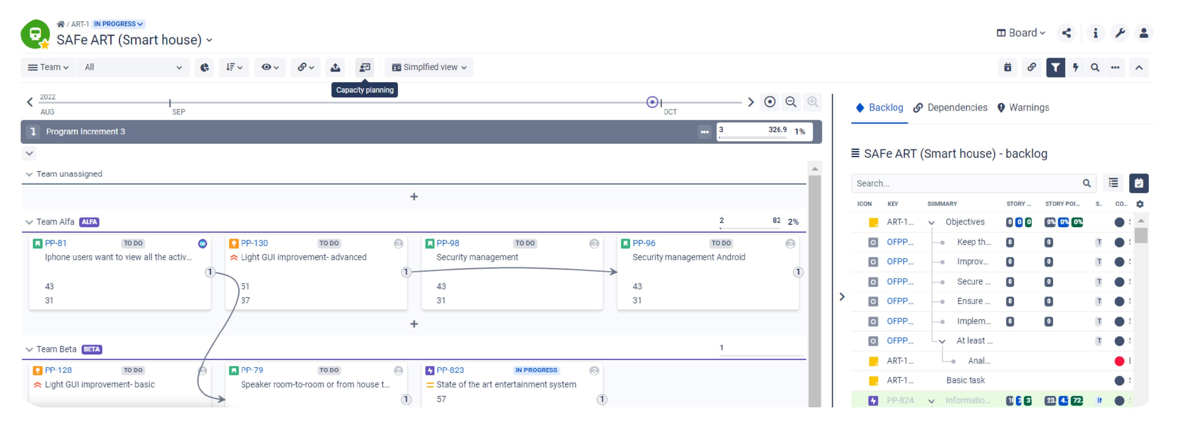Open the Simplified view dropdown

coord(429,68)
